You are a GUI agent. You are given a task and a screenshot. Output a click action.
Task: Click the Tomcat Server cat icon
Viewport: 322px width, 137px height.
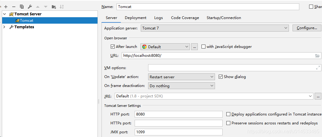[x=11, y=14]
